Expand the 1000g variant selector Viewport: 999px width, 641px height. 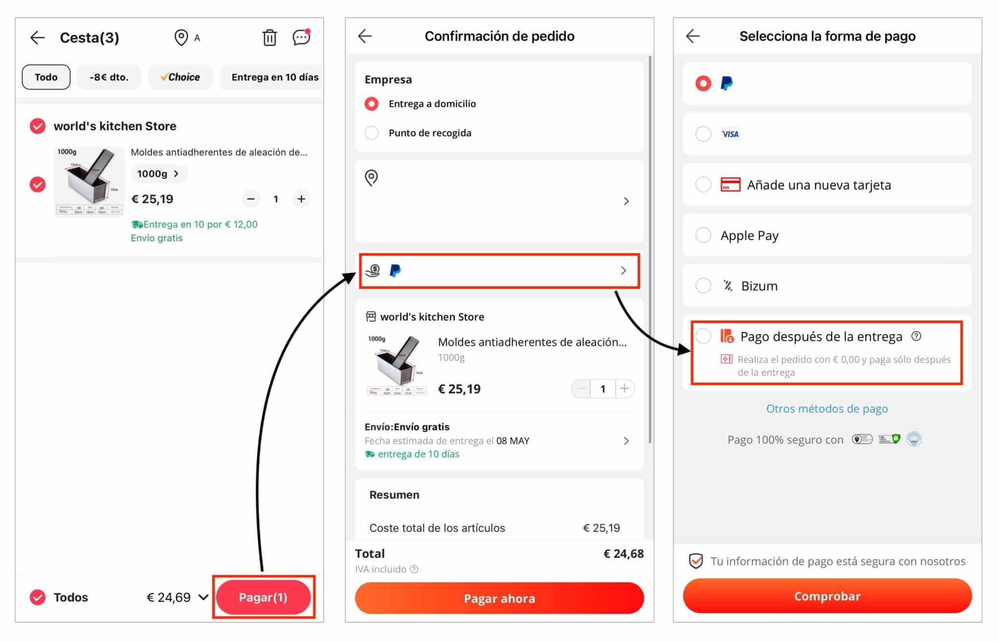159,174
